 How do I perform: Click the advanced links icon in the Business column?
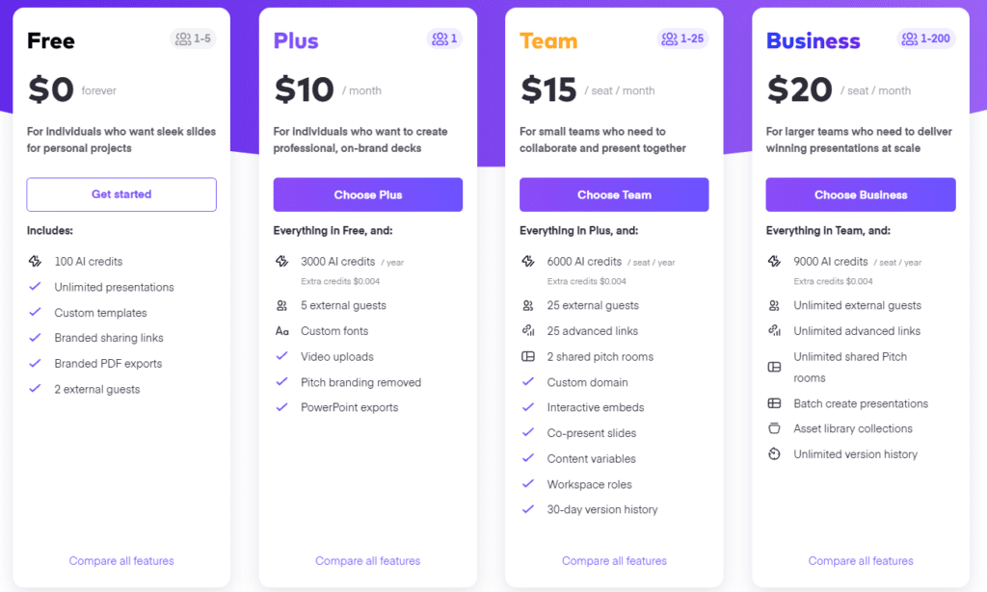(776, 331)
